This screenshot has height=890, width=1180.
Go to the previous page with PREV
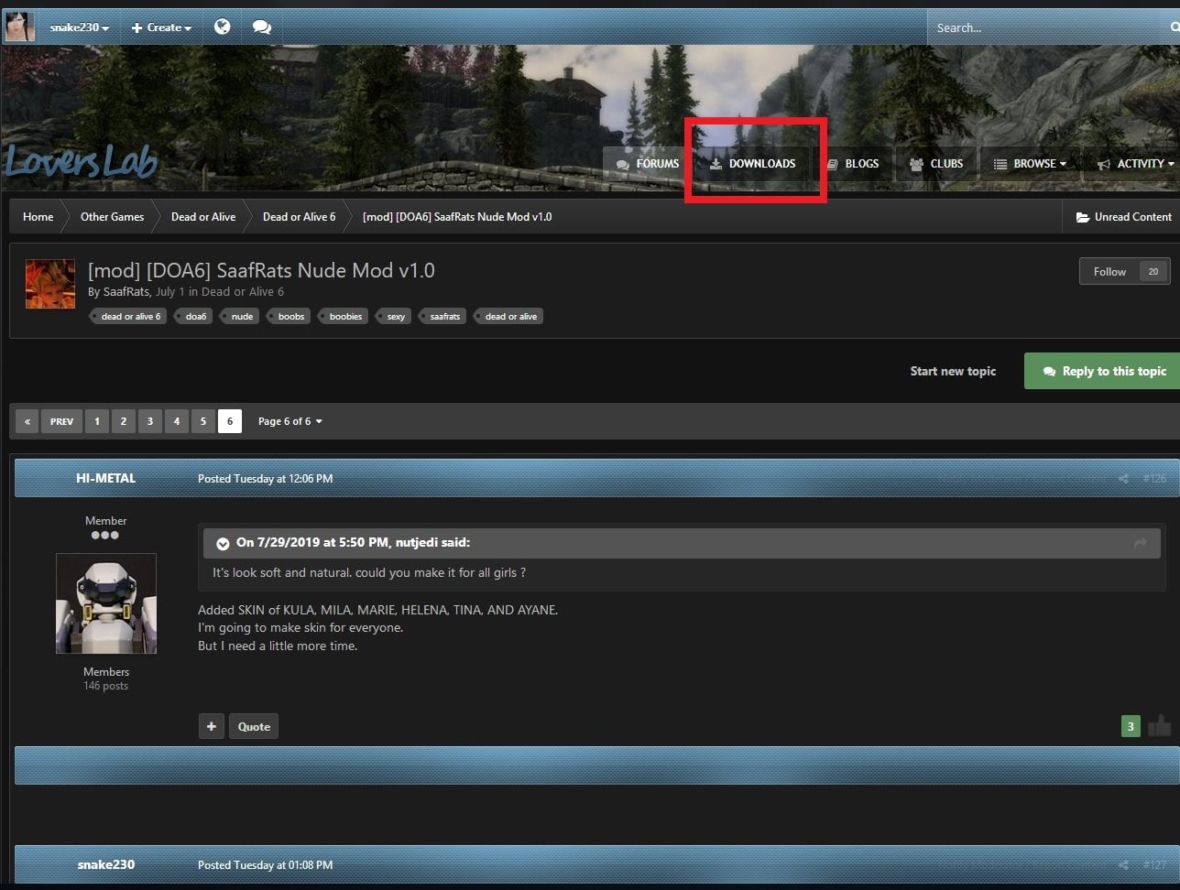point(61,421)
